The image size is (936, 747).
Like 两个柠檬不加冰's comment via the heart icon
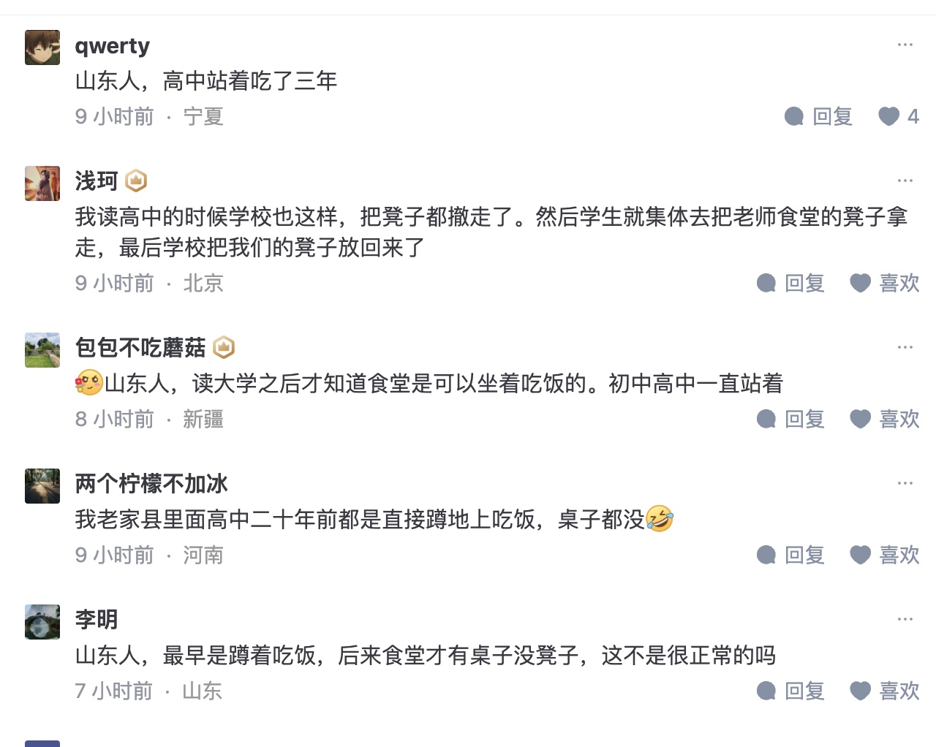tap(861, 555)
